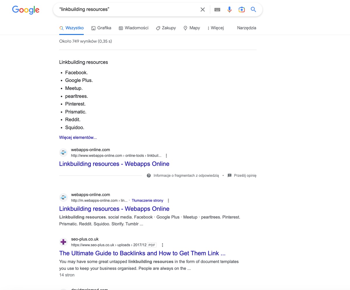Screen dimensions: 350x290
Task: Click the Prześlij opinię feedback icon
Action: tap(230, 176)
